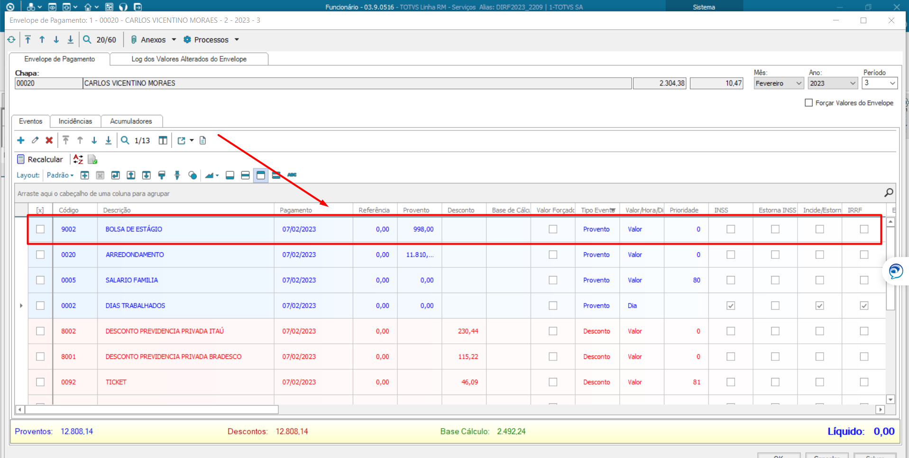Edit selected event with pencil icon
Image resolution: width=909 pixels, height=458 pixels.
coord(35,140)
